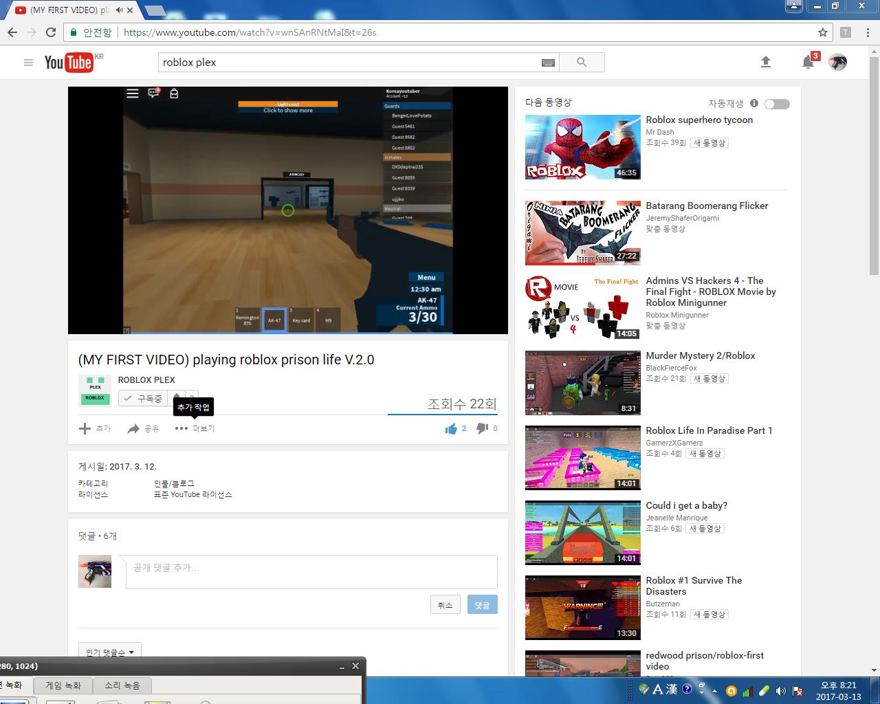
Task: Click the network signal bars tray icon
Action: 747,691
